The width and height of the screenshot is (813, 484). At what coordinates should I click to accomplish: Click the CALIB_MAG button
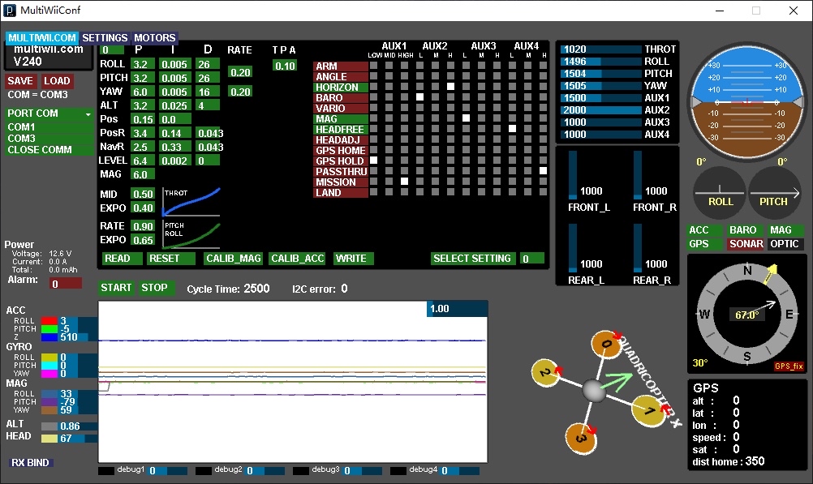tap(233, 259)
